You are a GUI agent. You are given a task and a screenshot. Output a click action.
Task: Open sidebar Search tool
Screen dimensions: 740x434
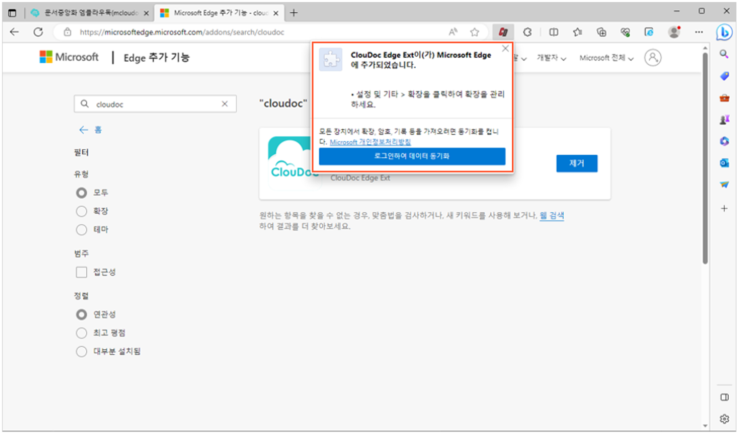[724, 54]
